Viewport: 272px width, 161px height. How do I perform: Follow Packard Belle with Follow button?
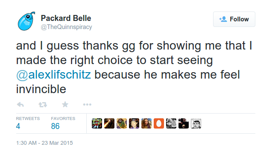(x=234, y=19)
